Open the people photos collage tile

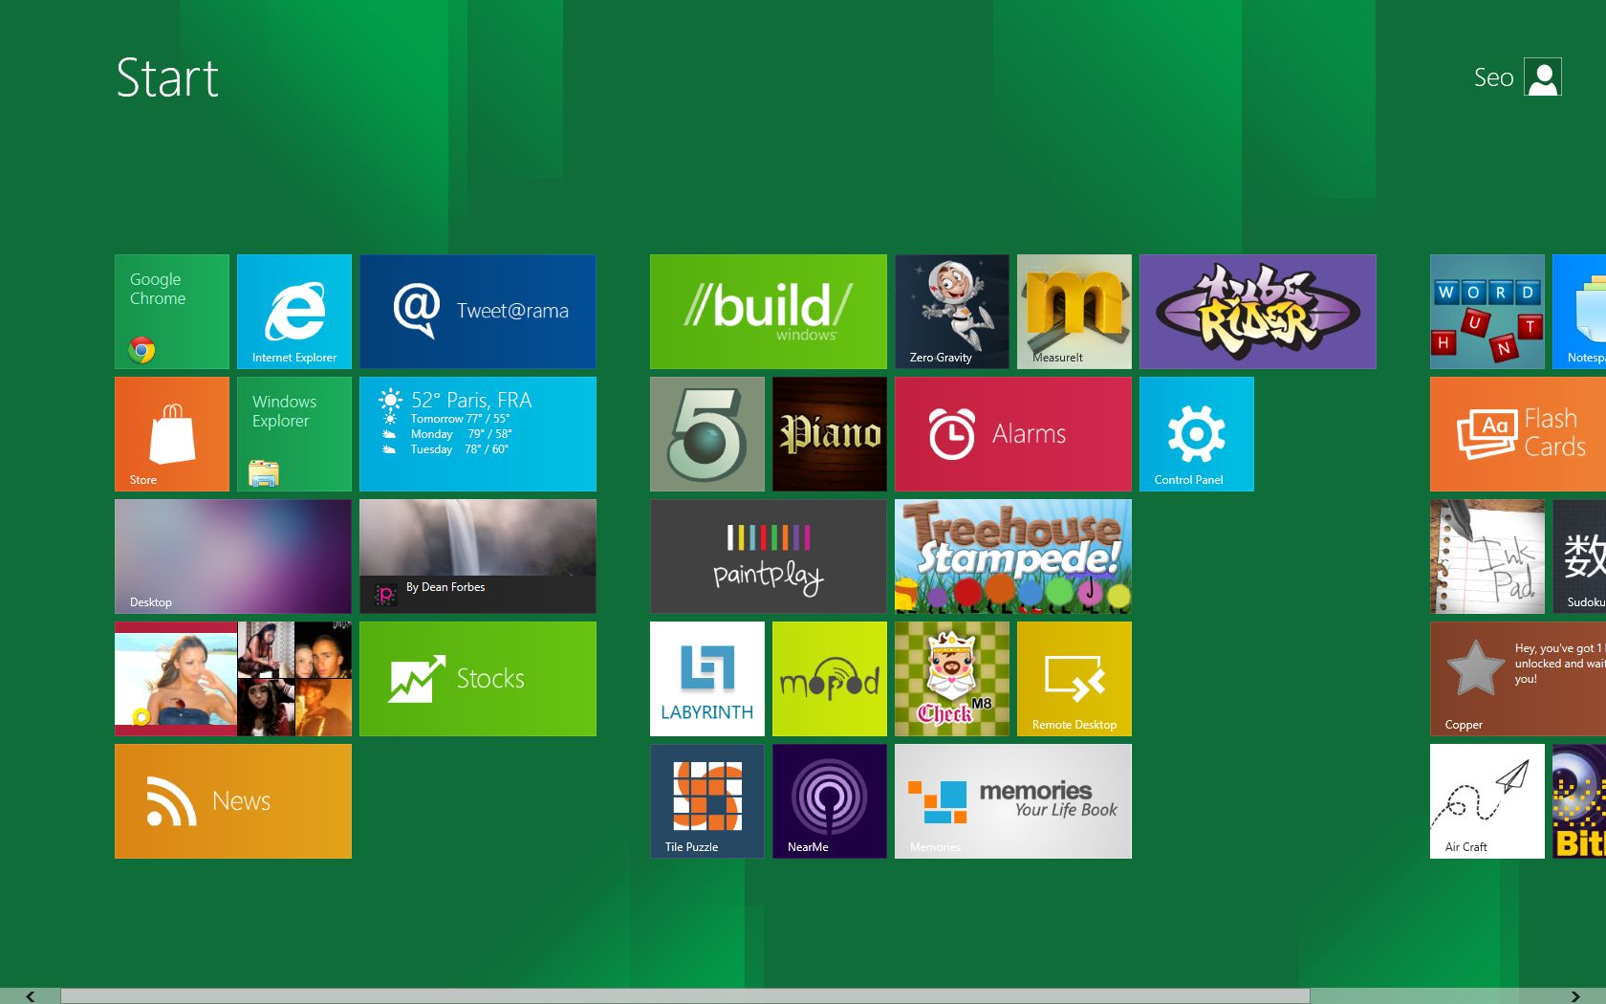(x=233, y=679)
